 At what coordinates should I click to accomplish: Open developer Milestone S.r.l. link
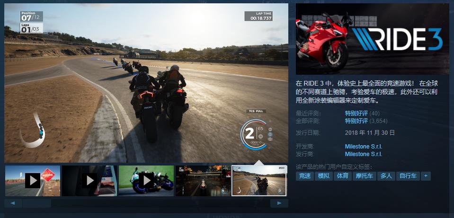364,147
